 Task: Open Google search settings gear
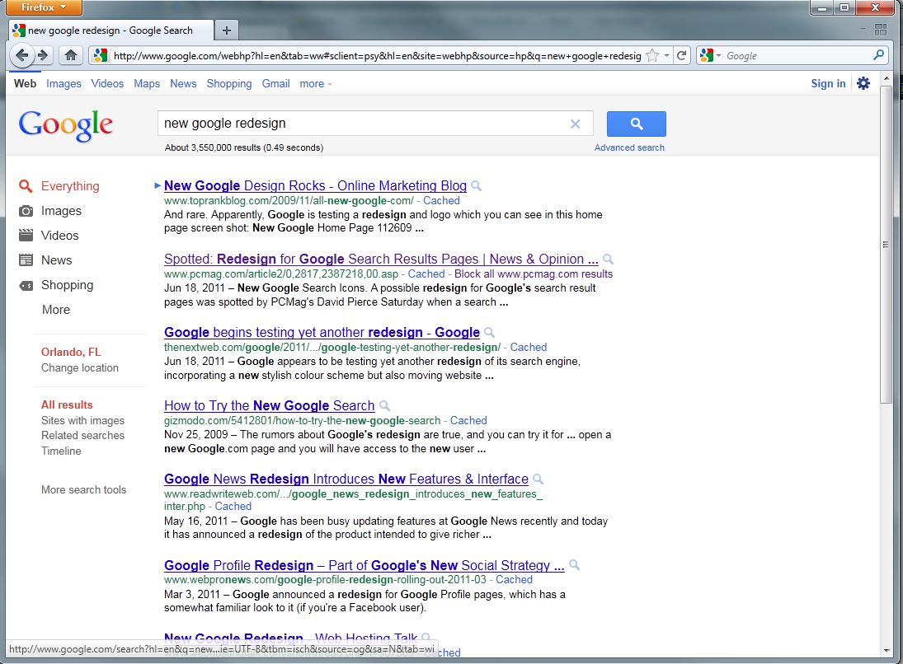click(863, 83)
